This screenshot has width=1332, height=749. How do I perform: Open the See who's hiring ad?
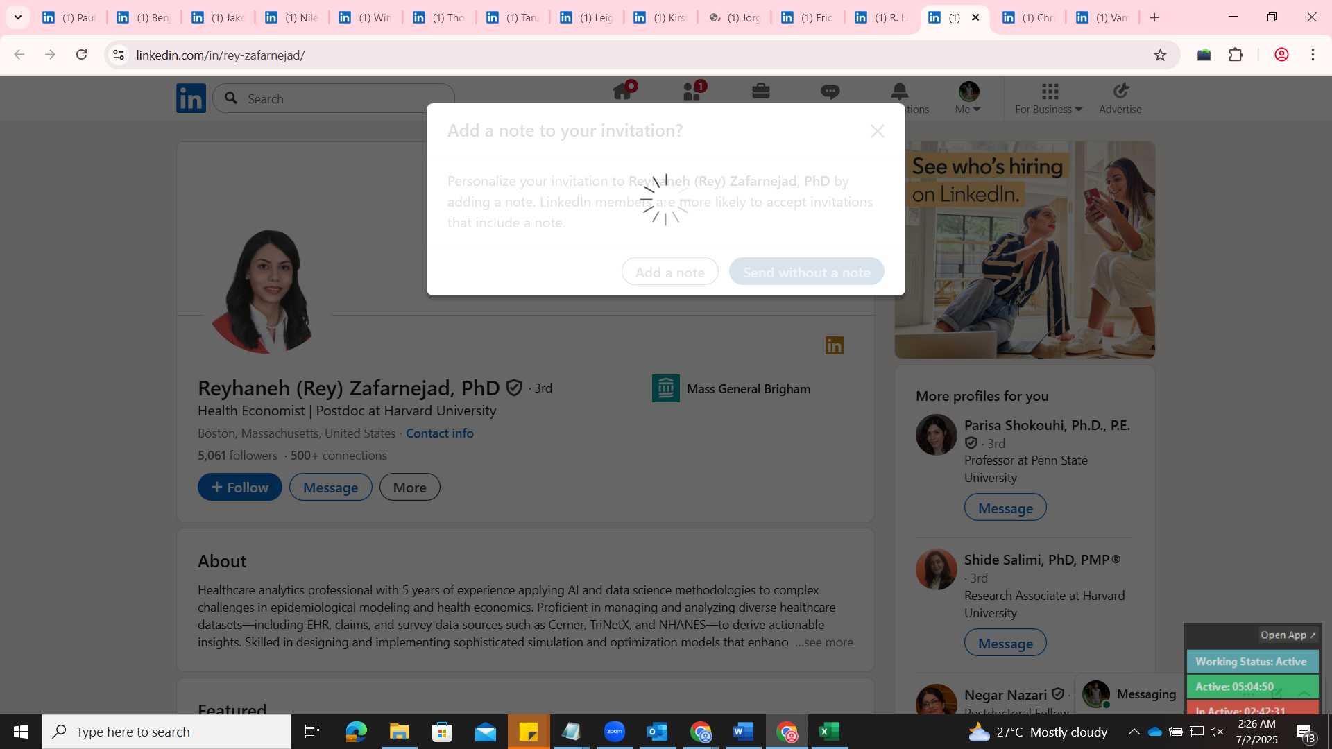click(1025, 250)
